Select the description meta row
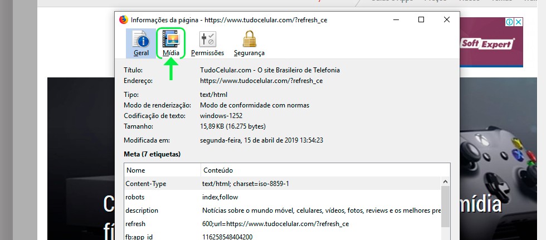546x240 pixels. pos(283,210)
